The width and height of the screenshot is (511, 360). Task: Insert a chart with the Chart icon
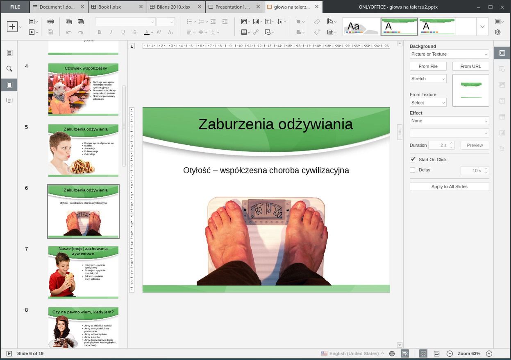pos(256,21)
